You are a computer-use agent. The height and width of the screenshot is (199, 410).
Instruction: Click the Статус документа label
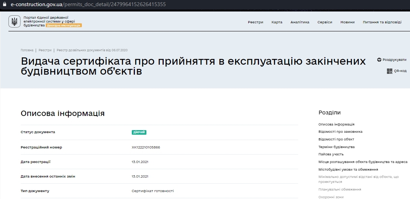[38, 132]
